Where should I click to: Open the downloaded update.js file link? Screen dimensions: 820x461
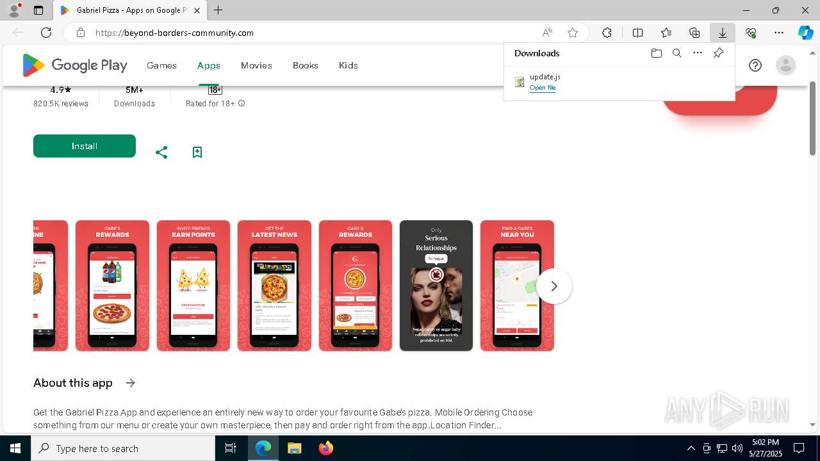(543, 88)
